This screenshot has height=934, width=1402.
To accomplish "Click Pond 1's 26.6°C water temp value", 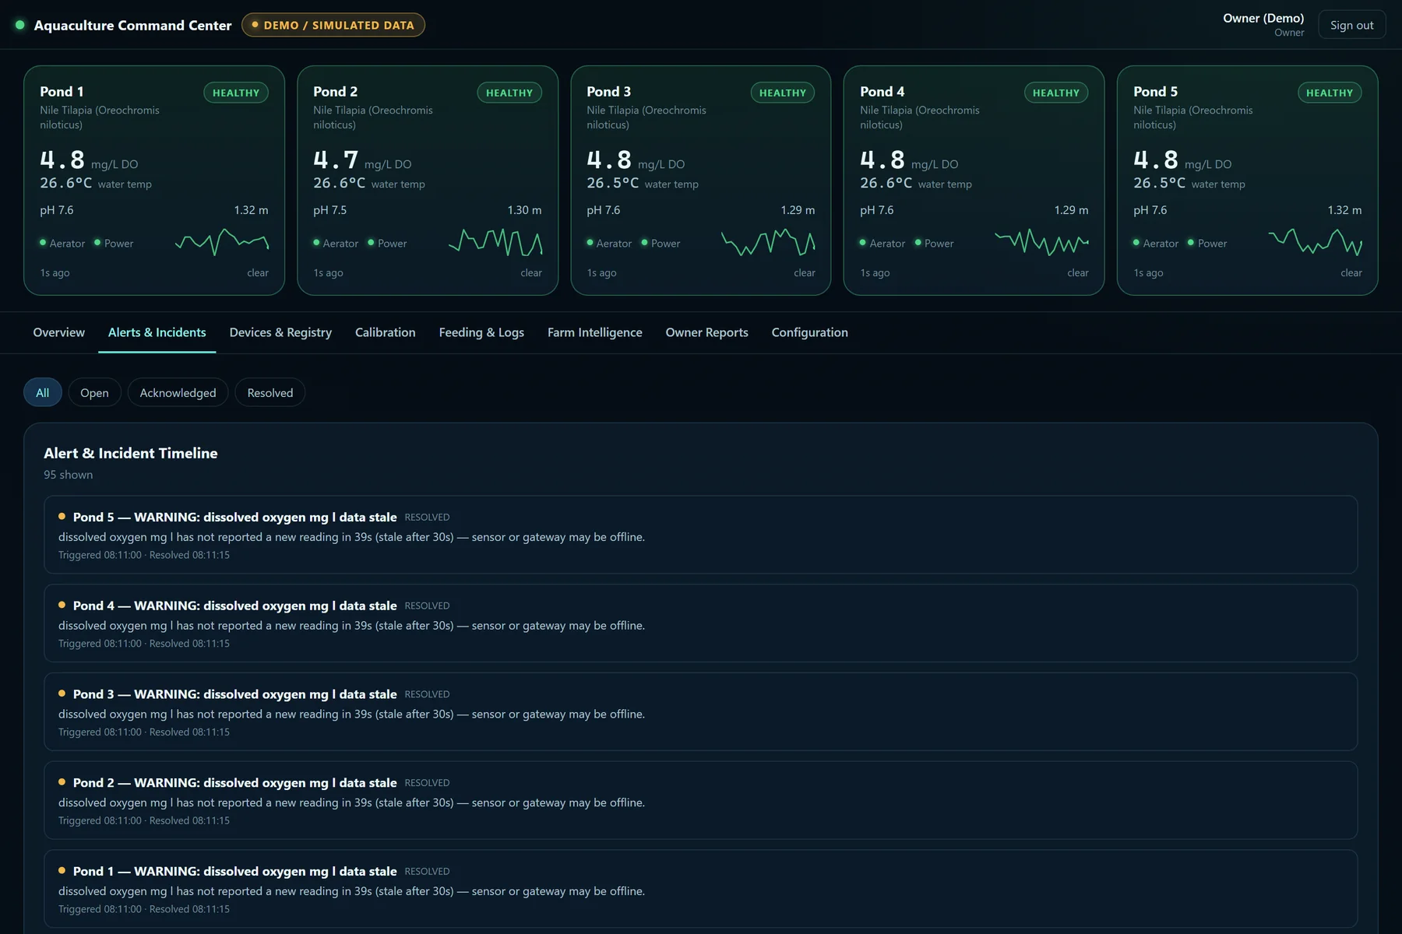I will (x=65, y=183).
